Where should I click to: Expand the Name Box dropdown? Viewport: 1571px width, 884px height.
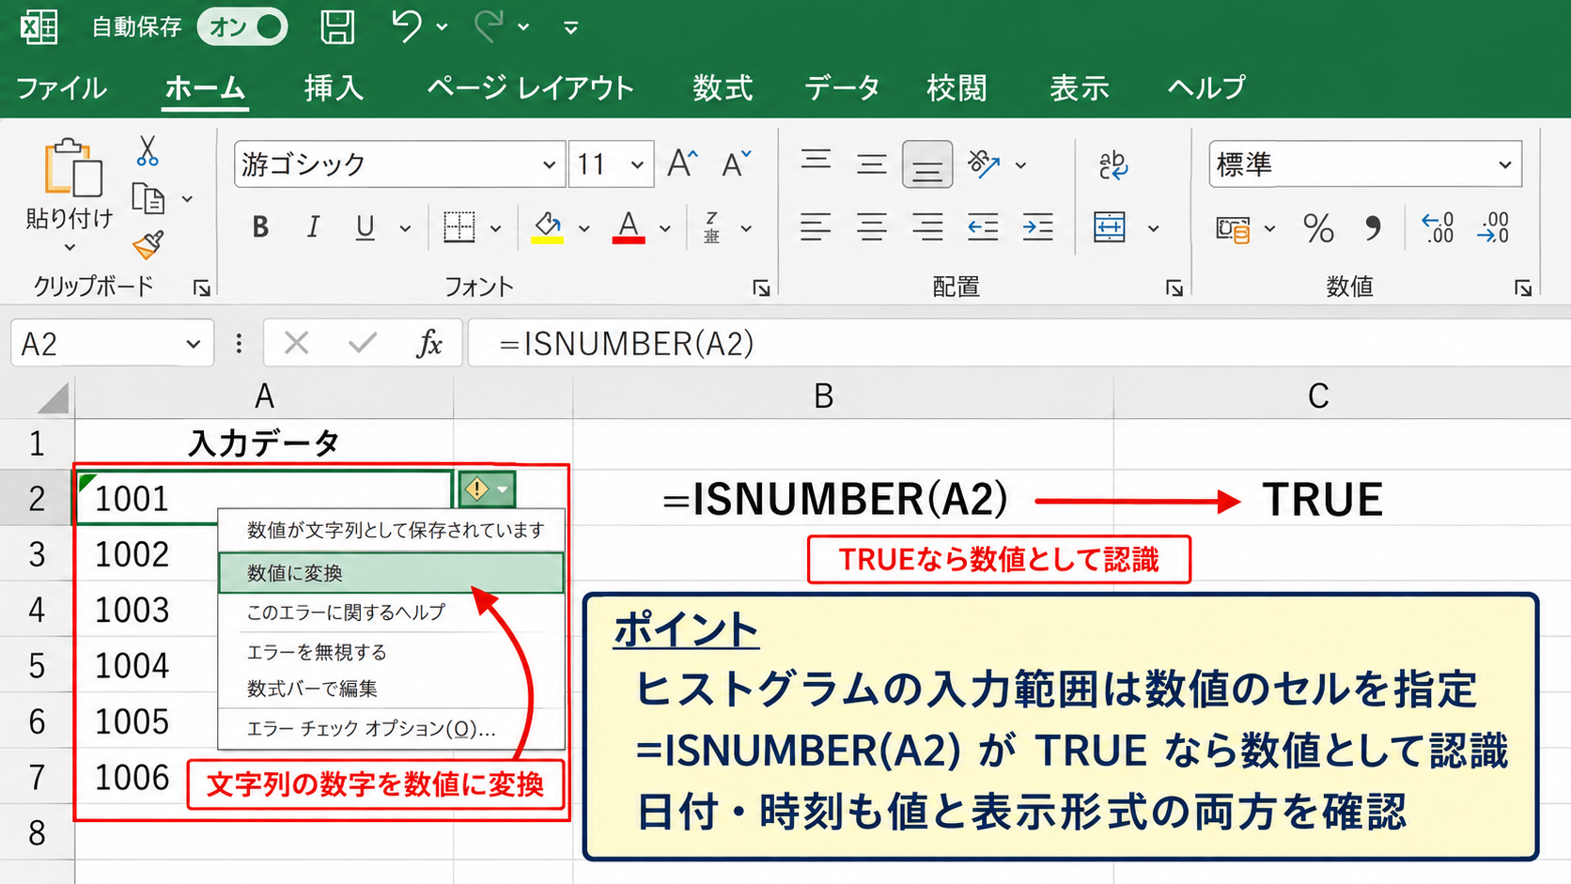point(193,344)
